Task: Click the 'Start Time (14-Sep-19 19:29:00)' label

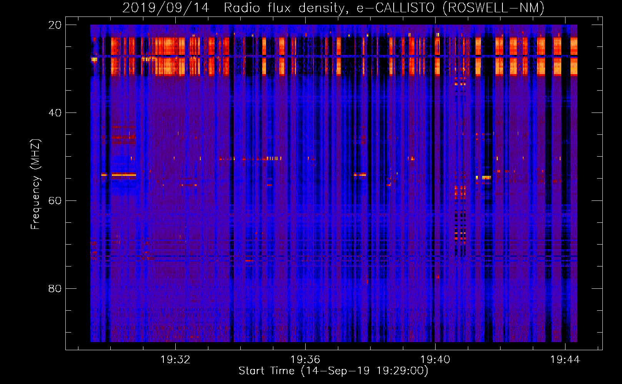Action: [333, 371]
